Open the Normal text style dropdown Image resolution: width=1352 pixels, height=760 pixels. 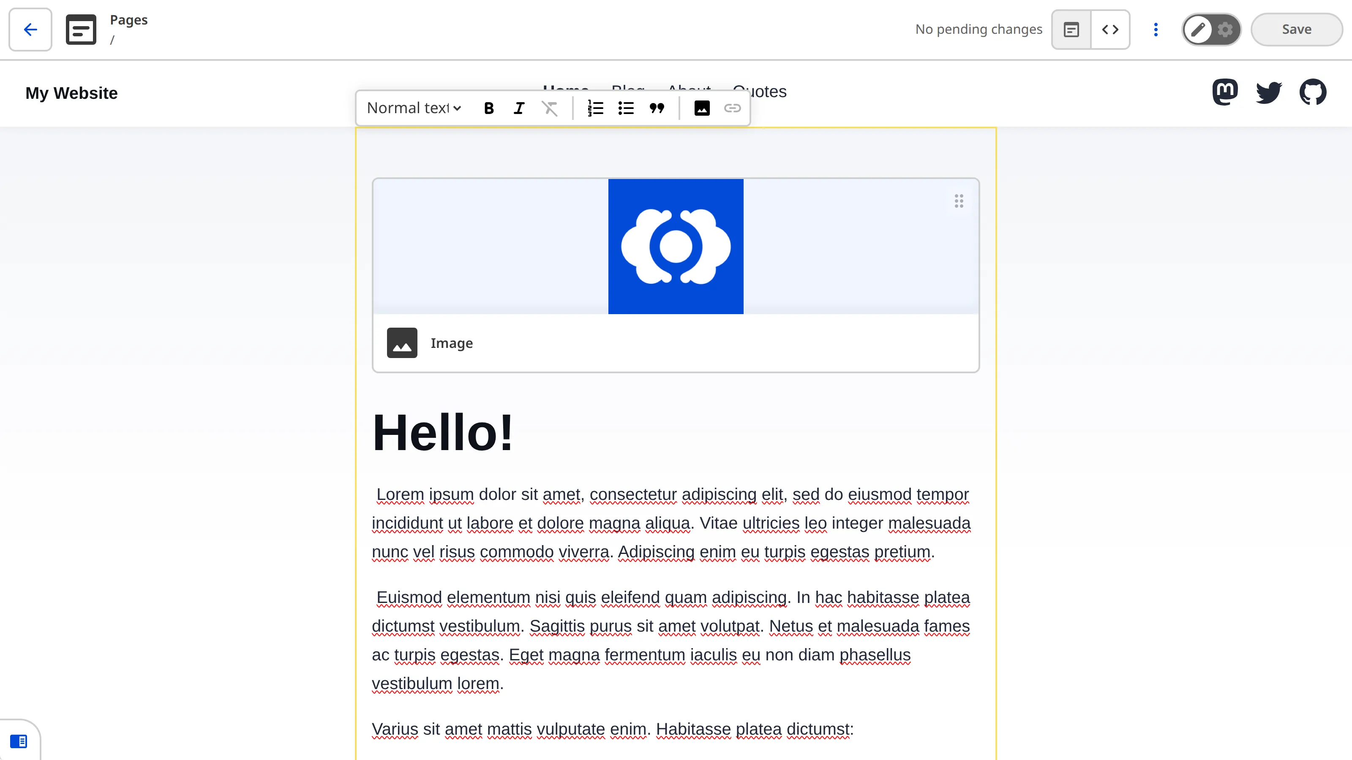click(x=413, y=108)
